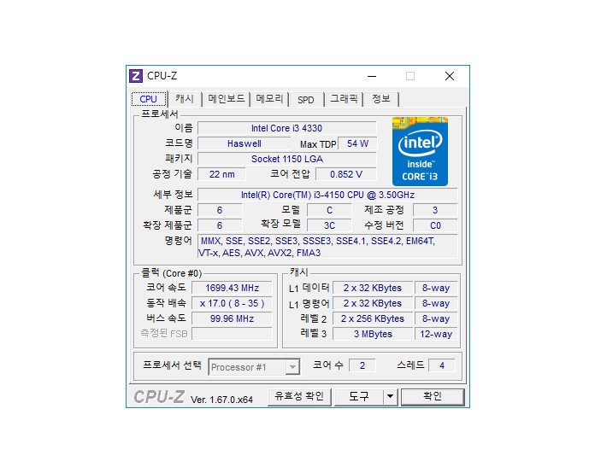The width and height of the screenshot is (595, 473).
Task: Switch to the 캐시 tab
Action: coord(185,99)
